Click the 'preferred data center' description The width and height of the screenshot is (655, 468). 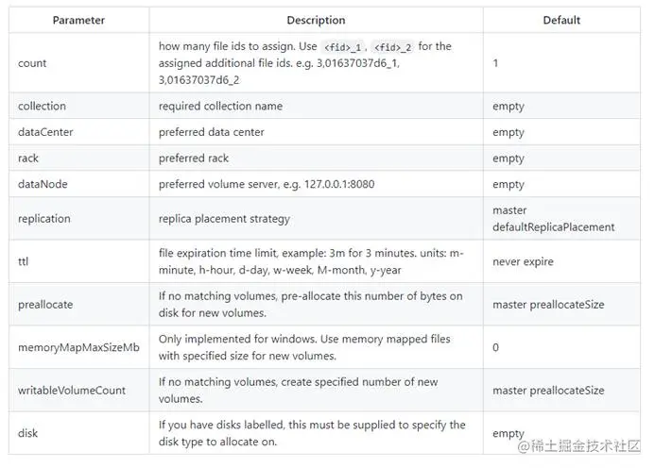212,132
